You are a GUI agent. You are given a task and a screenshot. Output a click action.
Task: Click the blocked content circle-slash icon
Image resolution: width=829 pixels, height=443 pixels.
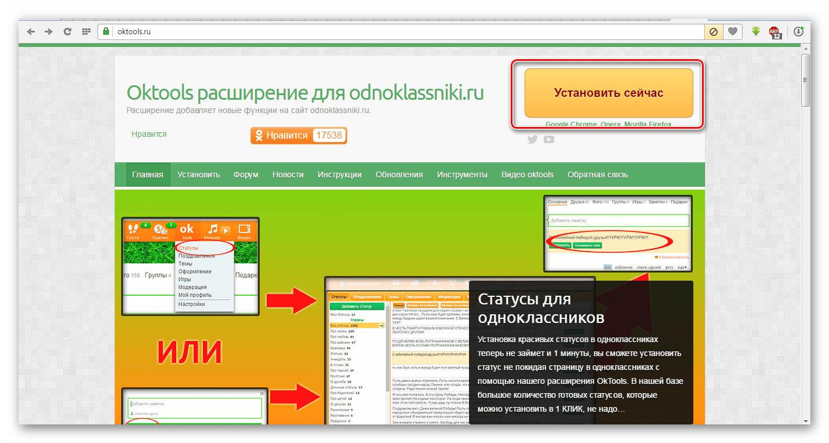pos(714,32)
